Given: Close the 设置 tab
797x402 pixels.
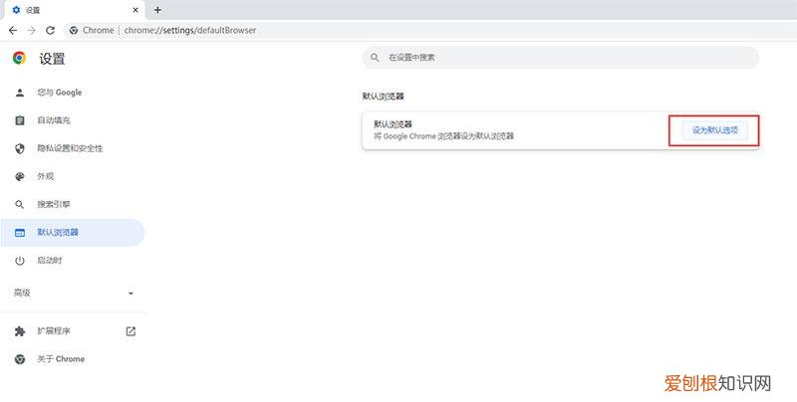Looking at the screenshot, I should pos(135,10).
